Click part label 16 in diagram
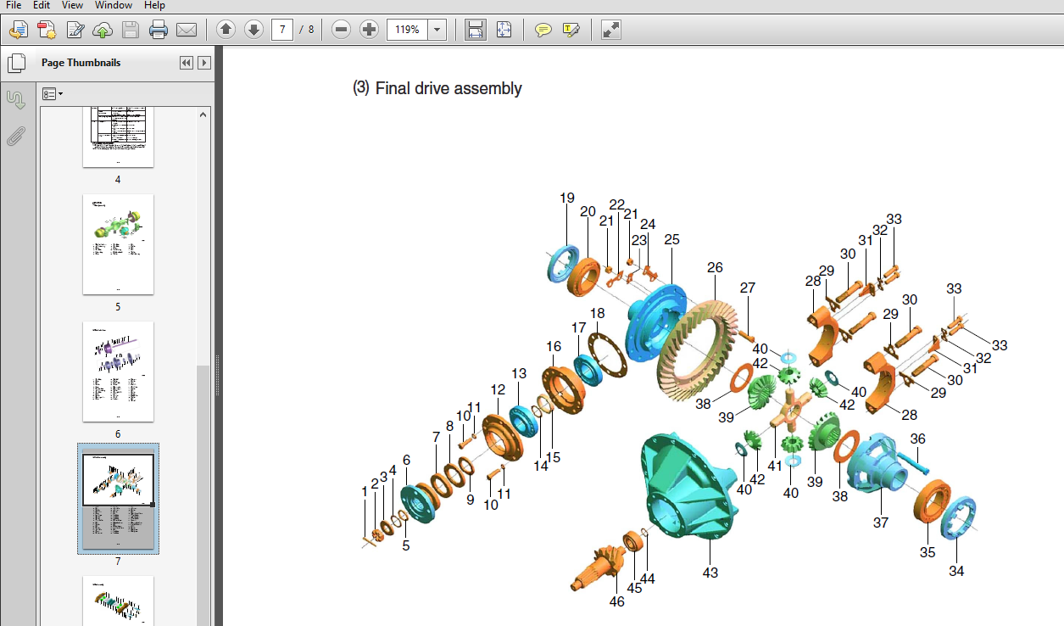The width and height of the screenshot is (1064, 626). 554,346
